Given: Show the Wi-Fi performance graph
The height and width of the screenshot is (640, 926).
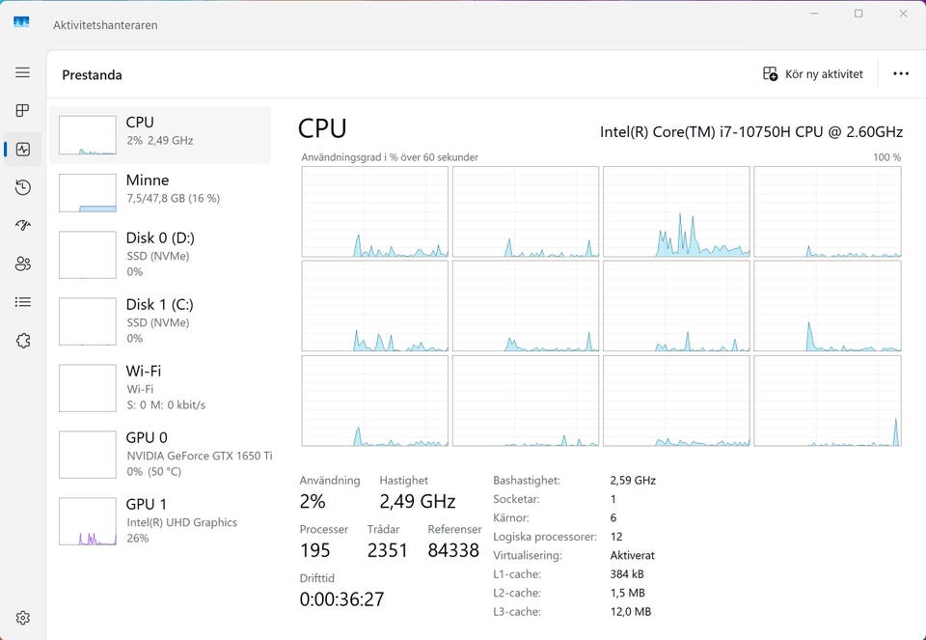Looking at the screenshot, I should 160,388.
